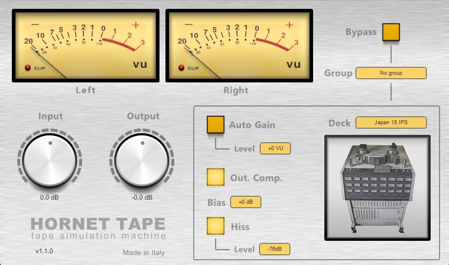449x265 pixels.
Task: Click the Input gain knob
Action: pos(50,160)
